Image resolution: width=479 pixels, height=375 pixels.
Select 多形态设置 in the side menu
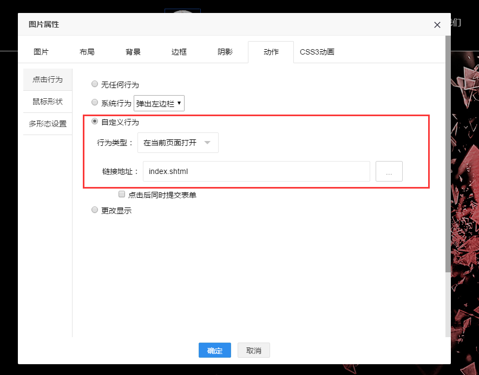tap(48, 124)
